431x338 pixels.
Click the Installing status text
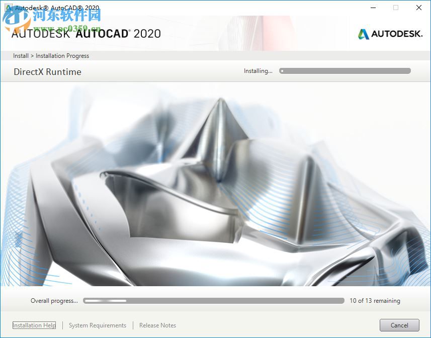pyautogui.click(x=257, y=71)
